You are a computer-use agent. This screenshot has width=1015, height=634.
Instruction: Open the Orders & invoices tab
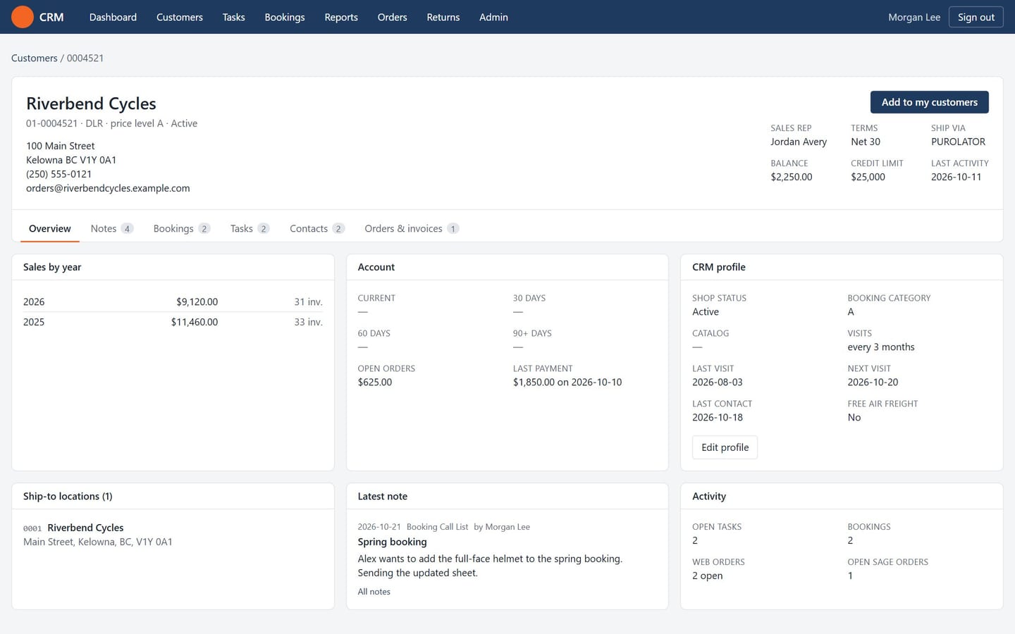(412, 228)
